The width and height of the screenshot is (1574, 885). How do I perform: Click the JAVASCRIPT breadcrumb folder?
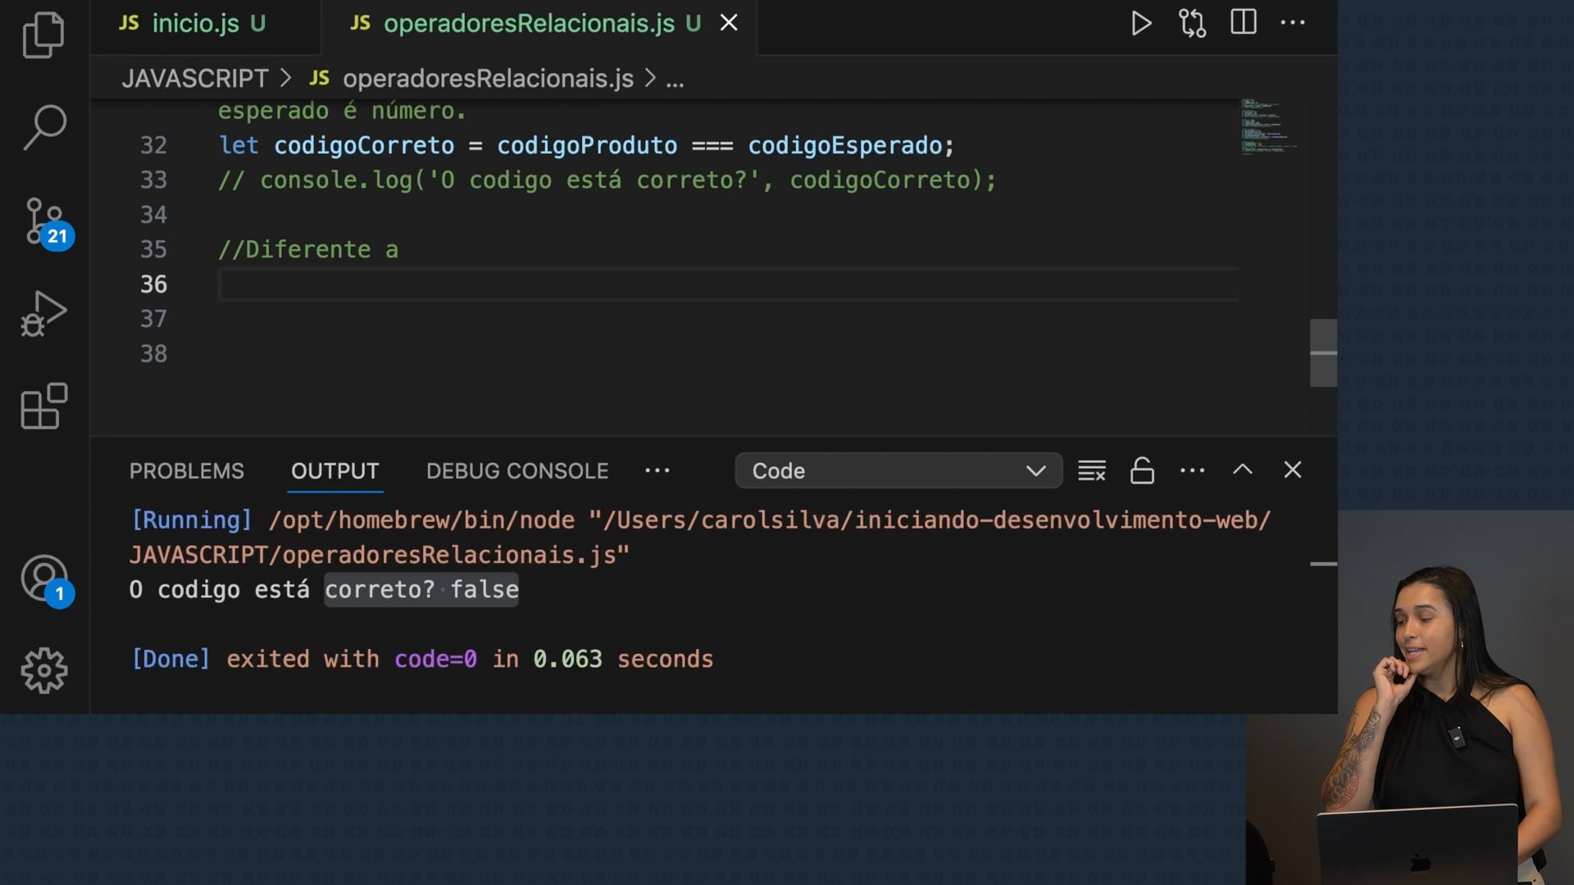195,79
